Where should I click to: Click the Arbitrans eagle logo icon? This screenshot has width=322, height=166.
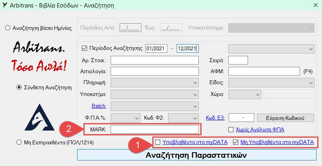click(39, 117)
